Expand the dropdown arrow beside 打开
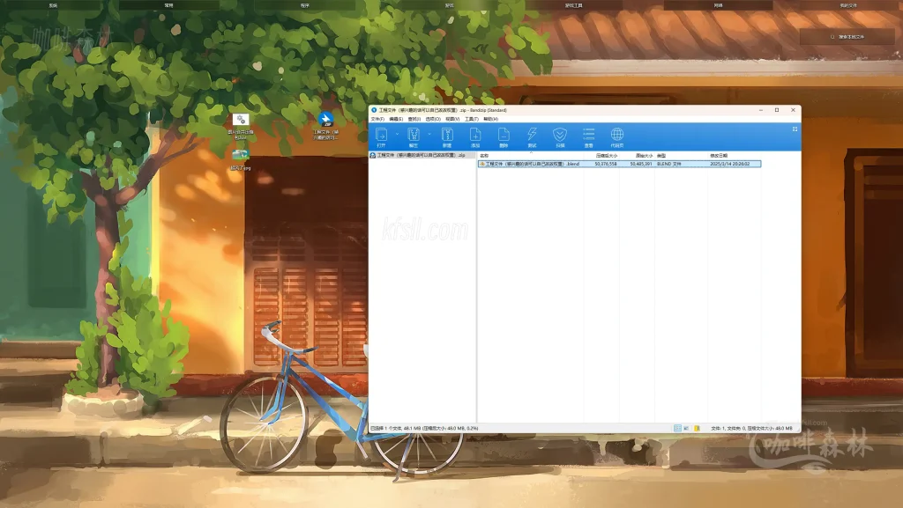The height and width of the screenshot is (508, 903). 397,135
